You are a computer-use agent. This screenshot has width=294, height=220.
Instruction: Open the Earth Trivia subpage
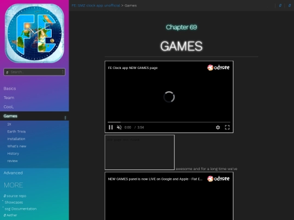pyautogui.click(x=16, y=131)
